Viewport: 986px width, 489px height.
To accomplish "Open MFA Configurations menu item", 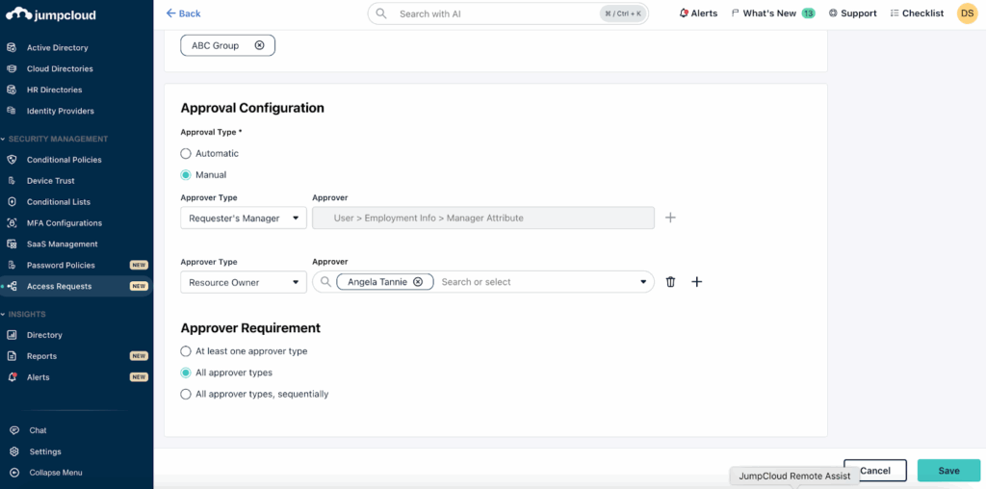I will click(x=64, y=223).
